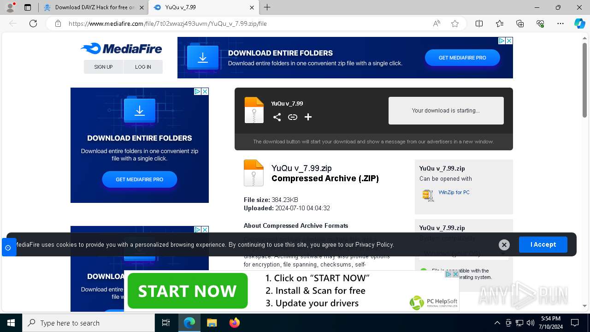Open Browser essentials icon
The image size is (590, 332).
point(540,24)
